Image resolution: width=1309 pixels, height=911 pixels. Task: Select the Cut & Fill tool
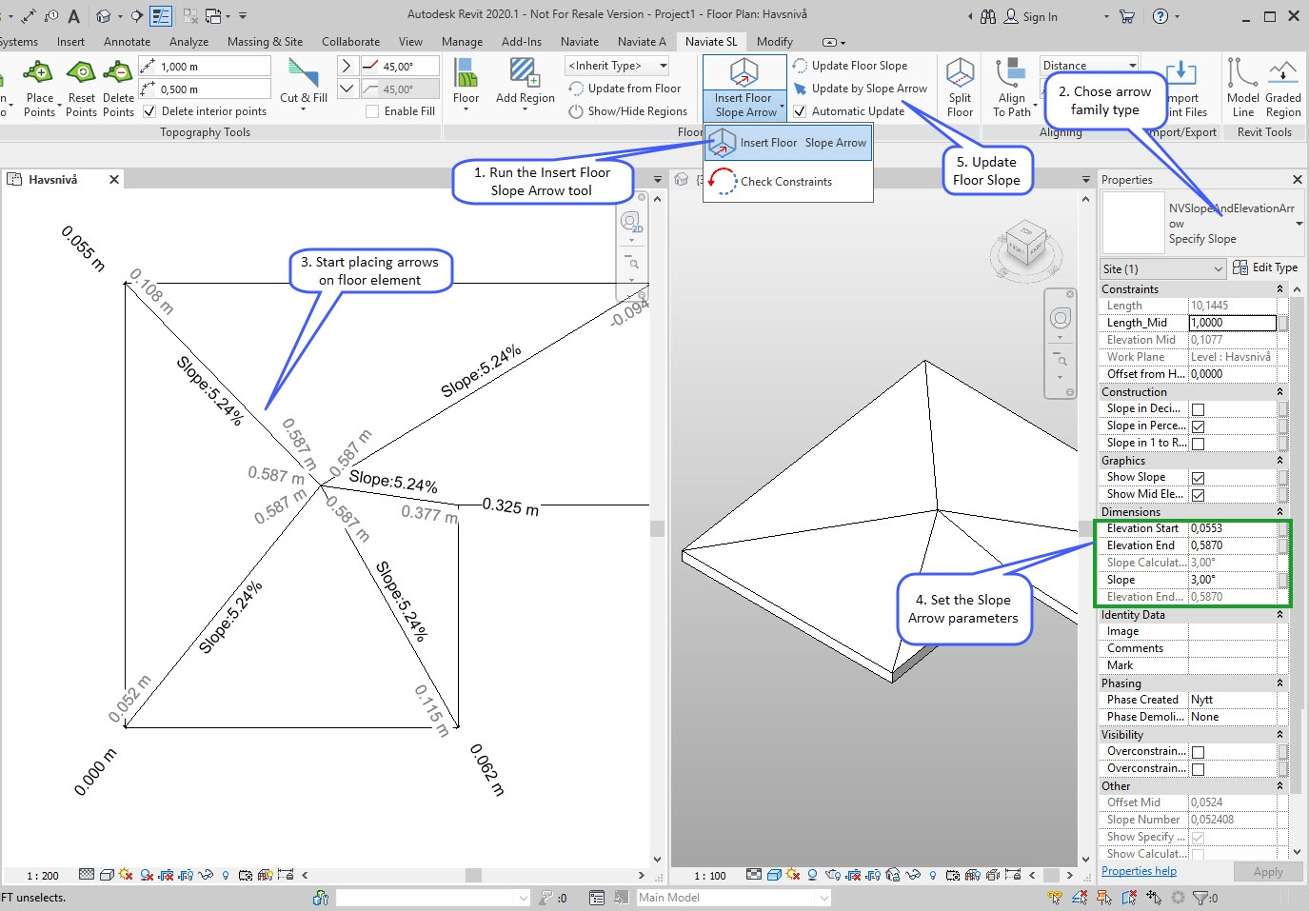(x=303, y=74)
